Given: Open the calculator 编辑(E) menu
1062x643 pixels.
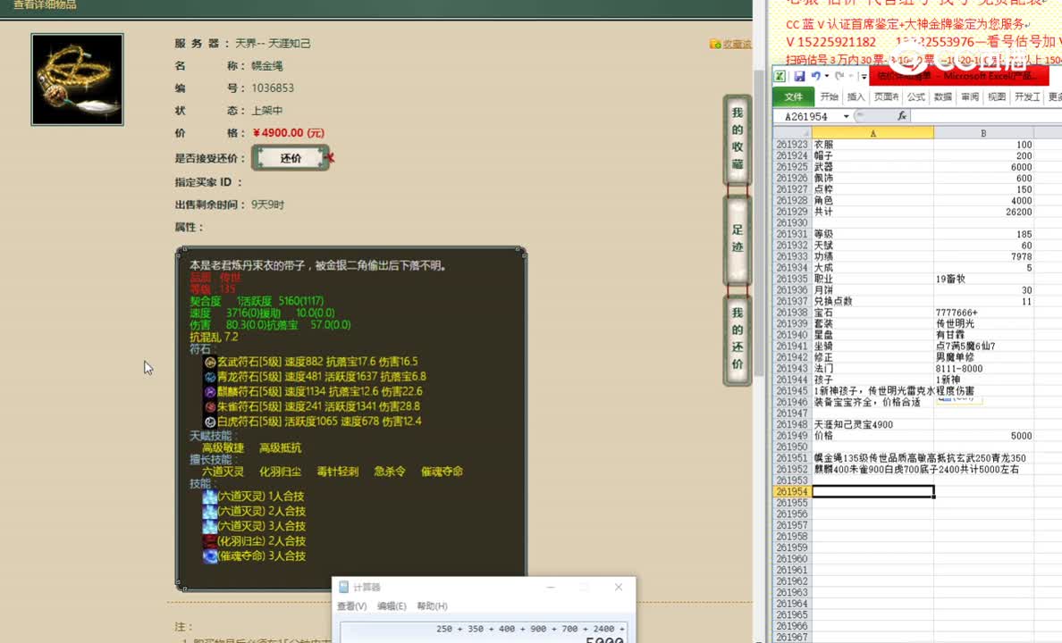Looking at the screenshot, I should [392, 606].
